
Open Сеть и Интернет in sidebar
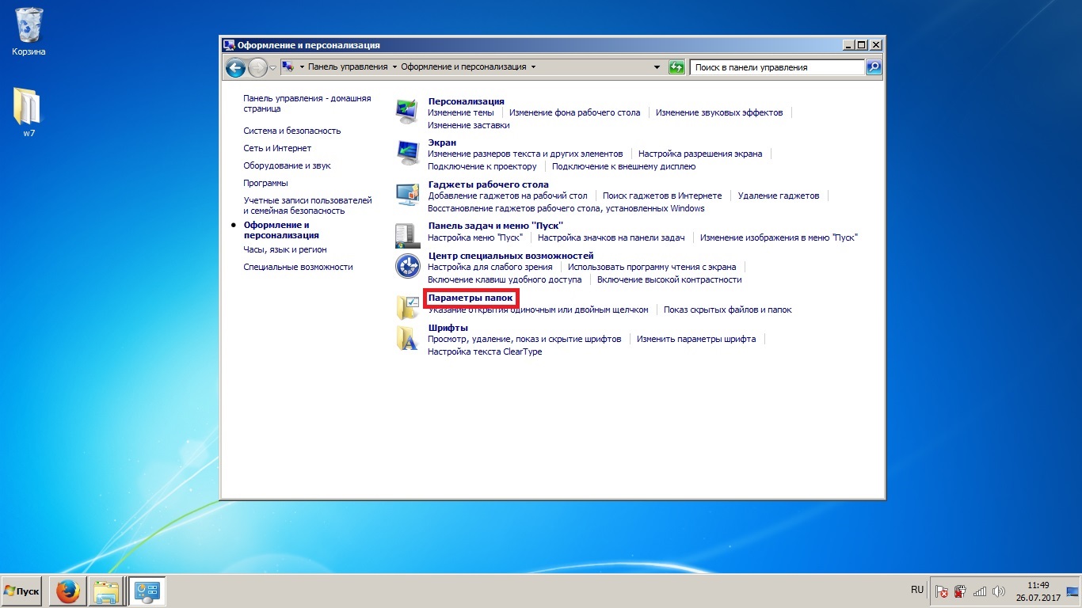(x=277, y=148)
